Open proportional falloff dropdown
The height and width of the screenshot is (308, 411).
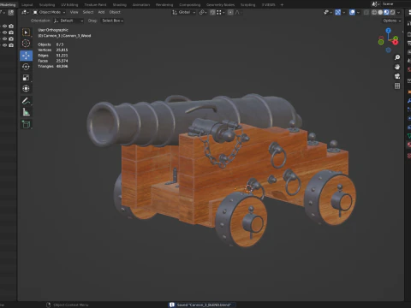pyautogui.click(x=238, y=12)
